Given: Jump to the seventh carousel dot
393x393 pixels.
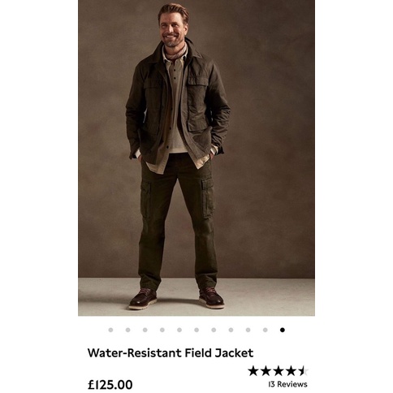Looking at the screenshot, I should click(x=214, y=330).
